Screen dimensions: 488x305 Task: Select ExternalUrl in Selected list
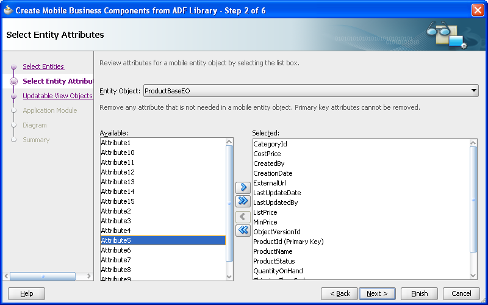(361, 183)
